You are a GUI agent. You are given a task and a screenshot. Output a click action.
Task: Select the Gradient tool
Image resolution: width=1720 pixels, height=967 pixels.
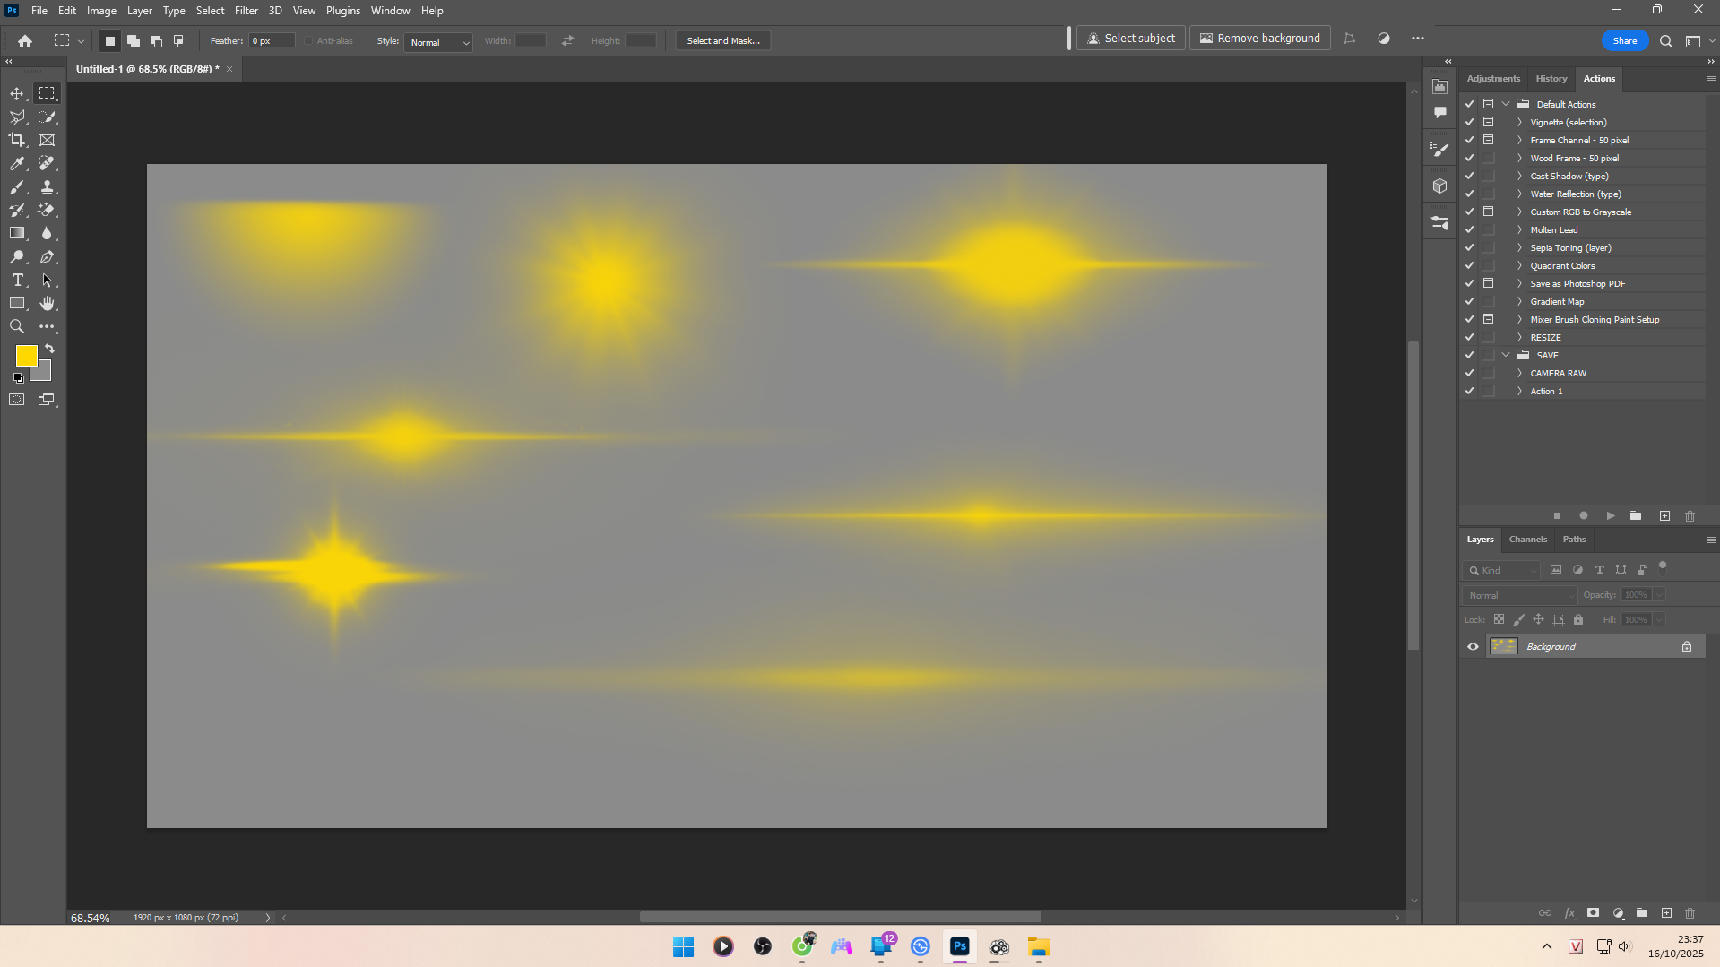[17, 233]
